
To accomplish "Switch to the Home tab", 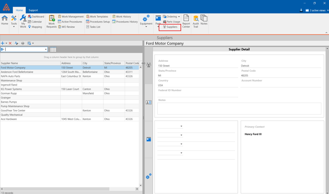I will coord(19,10).
